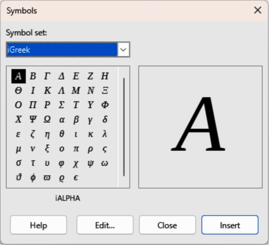The height and width of the screenshot is (245, 269).
Task: Select the italic Alpha symbol
Action: (19, 76)
